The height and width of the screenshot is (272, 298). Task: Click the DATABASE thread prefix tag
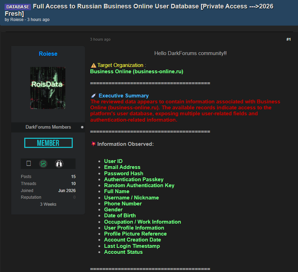coord(18,7)
